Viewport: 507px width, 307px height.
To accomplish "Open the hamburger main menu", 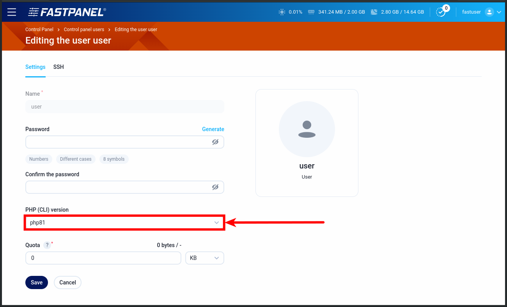I will (x=12, y=12).
